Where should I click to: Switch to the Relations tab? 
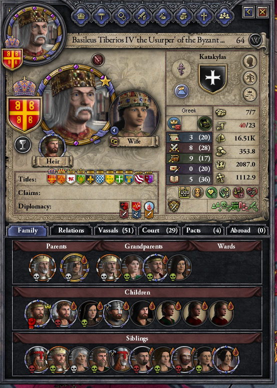pos(71,230)
